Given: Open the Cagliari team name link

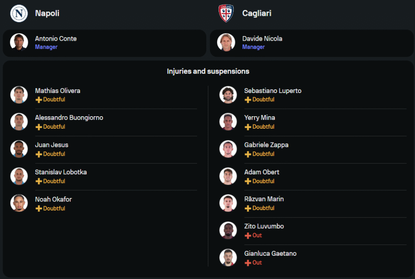Looking at the screenshot, I should click(x=256, y=13).
